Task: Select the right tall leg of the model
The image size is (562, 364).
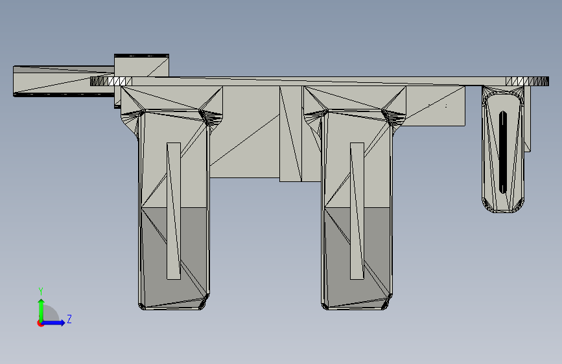Action: click(x=357, y=210)
